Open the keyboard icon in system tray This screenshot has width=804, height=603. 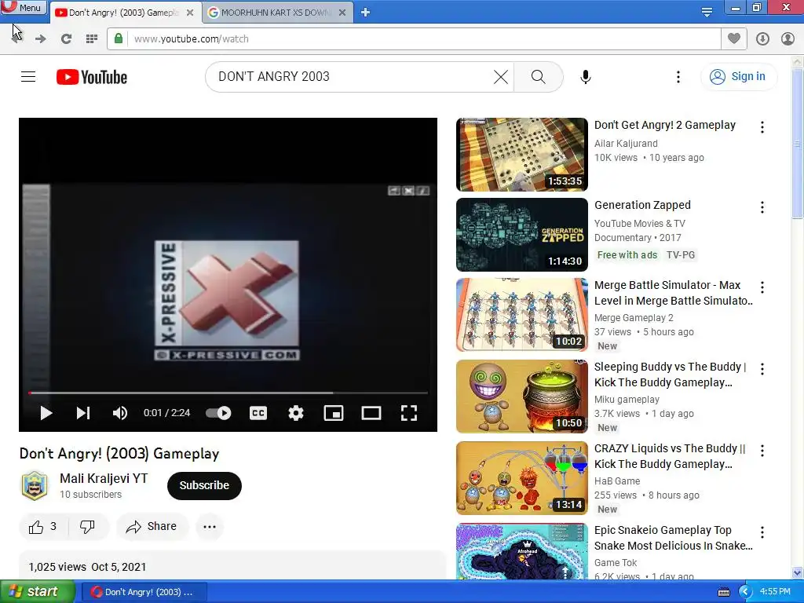click(x=723, y=592)
